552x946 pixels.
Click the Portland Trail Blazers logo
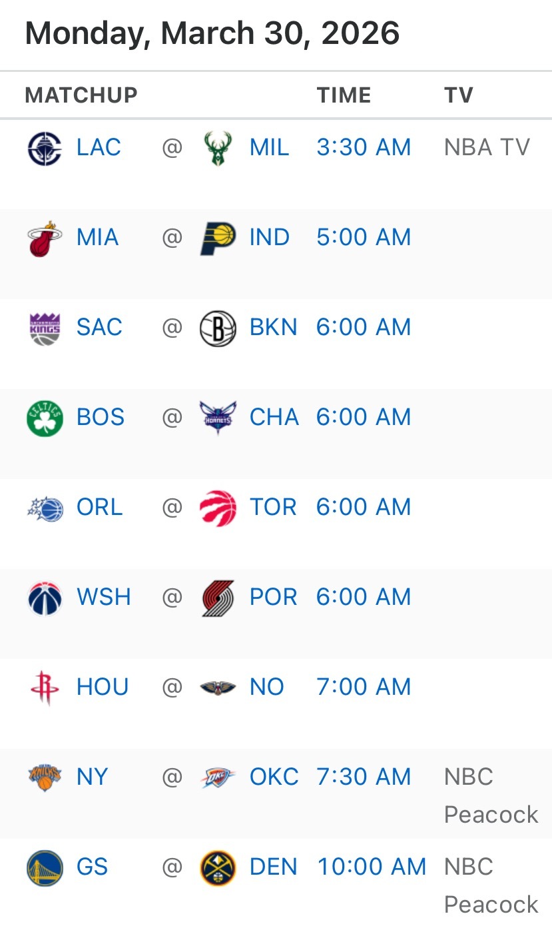pyautogui.click(x=218, y=598)
